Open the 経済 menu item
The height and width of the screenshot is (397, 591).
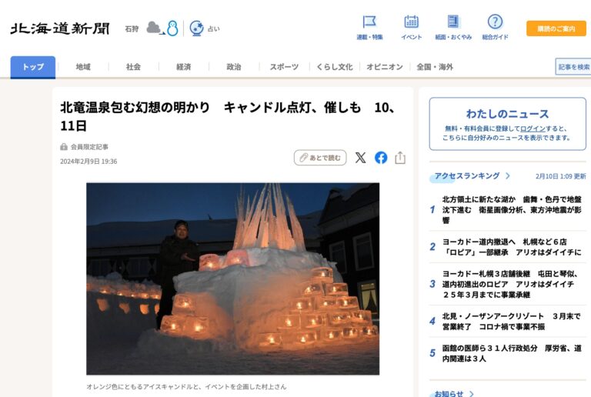point(184,67)
